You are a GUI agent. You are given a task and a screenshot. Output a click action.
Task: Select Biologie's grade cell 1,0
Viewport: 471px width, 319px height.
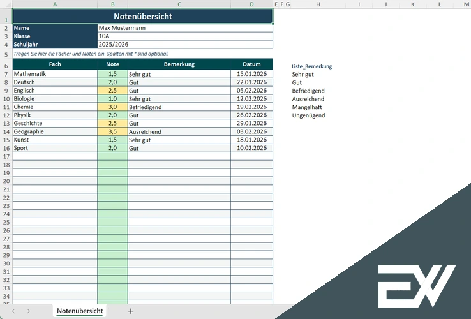click(112, 98)
